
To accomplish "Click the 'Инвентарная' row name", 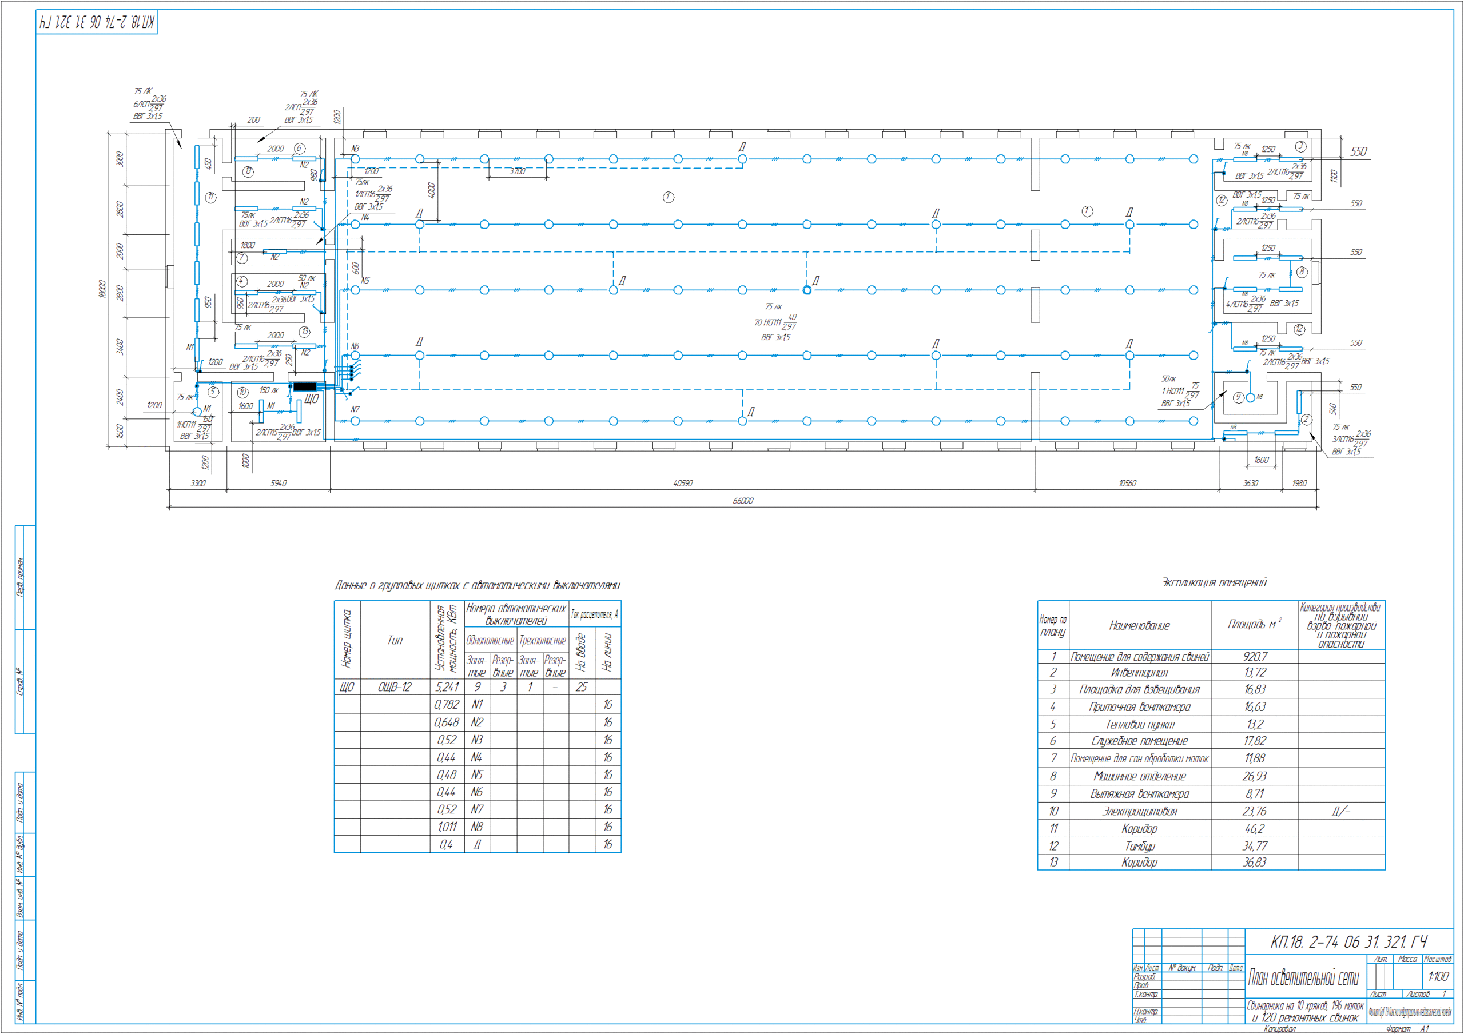I will [1139, 672].
